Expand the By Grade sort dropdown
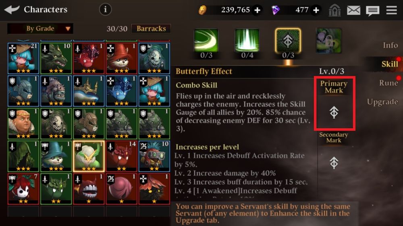The height and width of the screenshot is (226, 403). tap(40, 29)
